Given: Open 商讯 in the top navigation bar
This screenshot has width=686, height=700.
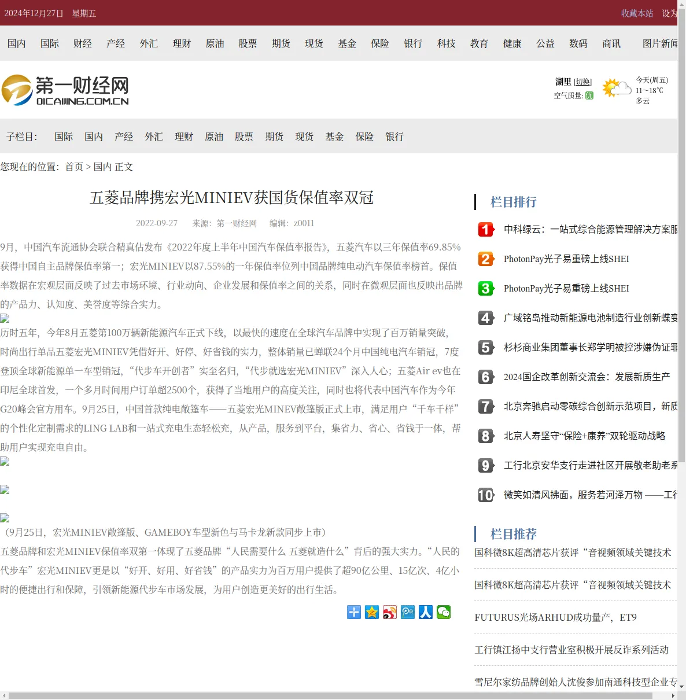Looking at the screenshot, I should (x=611, y=43).
